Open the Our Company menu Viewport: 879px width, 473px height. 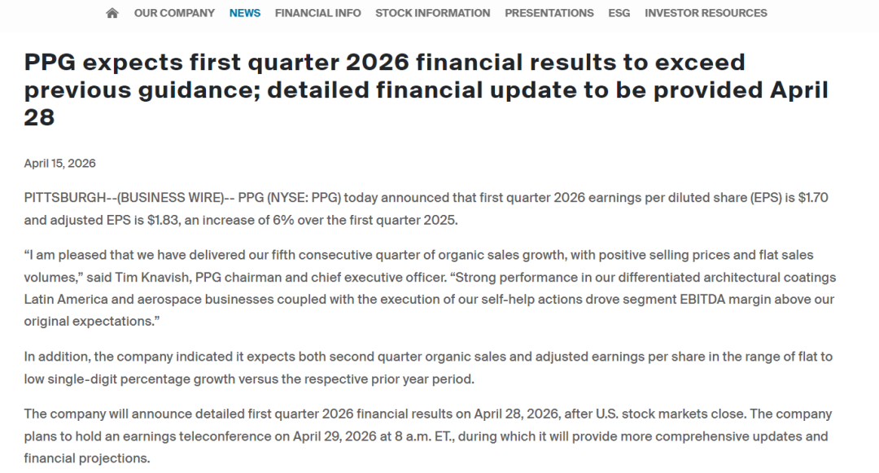pos(174,13)
